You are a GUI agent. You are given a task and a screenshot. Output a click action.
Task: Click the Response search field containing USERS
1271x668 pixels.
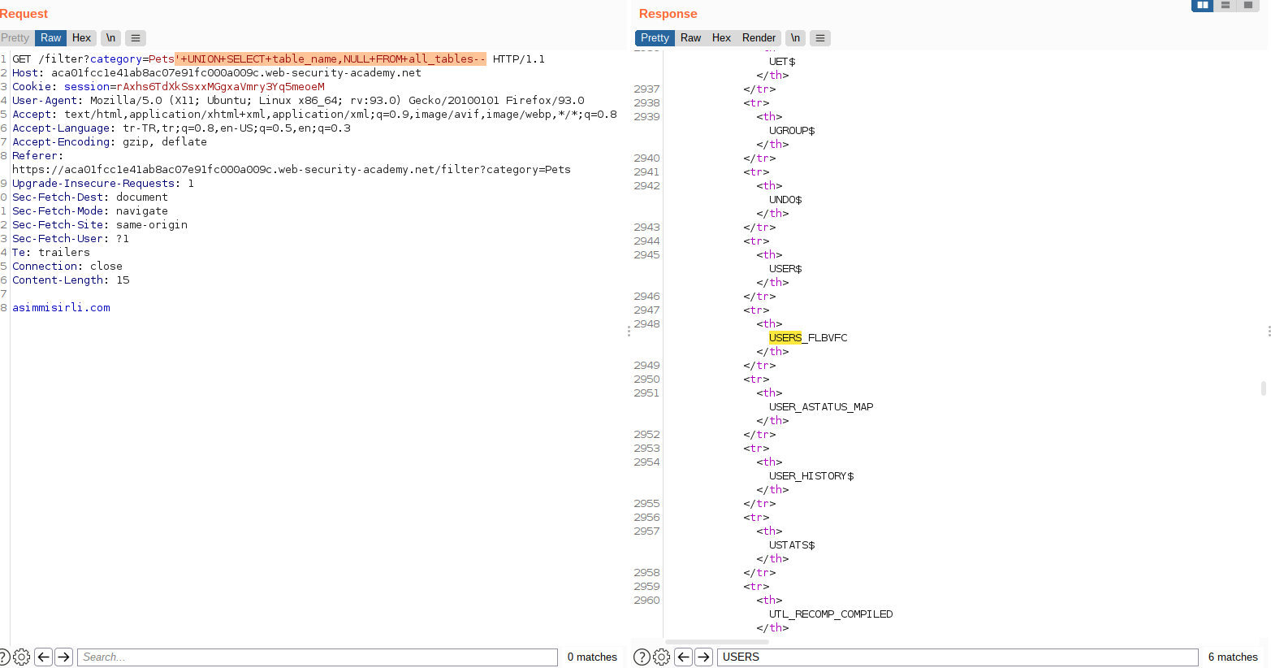tap(958, 657)
